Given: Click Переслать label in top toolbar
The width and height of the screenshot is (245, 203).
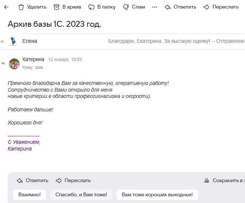Looking at the screenshot, I should pos(225,7).
